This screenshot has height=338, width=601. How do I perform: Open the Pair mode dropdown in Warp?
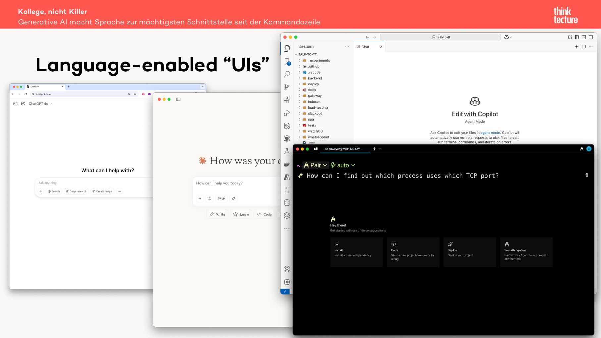coord(315,165)
